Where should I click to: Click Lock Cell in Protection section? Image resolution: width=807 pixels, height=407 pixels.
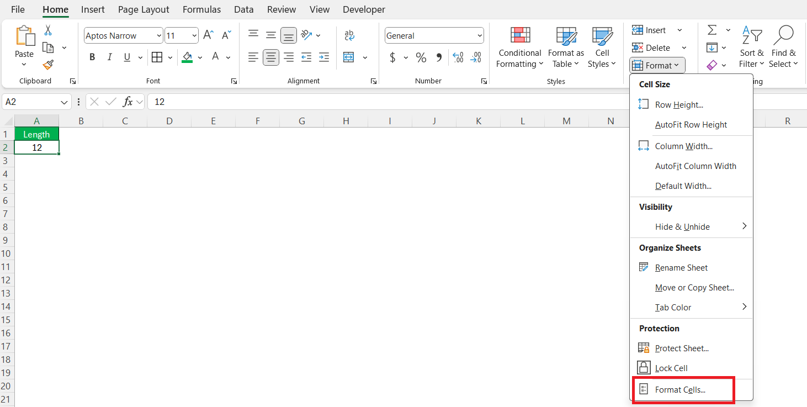tap(692, 368)
